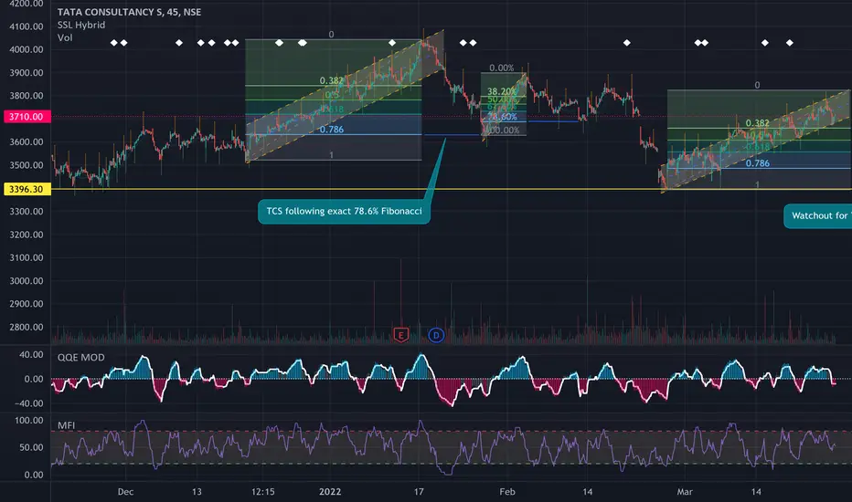Open the TATA CONSULTANCY S symbol title
This screenshot has height=502, width=852.
point(129,12)
